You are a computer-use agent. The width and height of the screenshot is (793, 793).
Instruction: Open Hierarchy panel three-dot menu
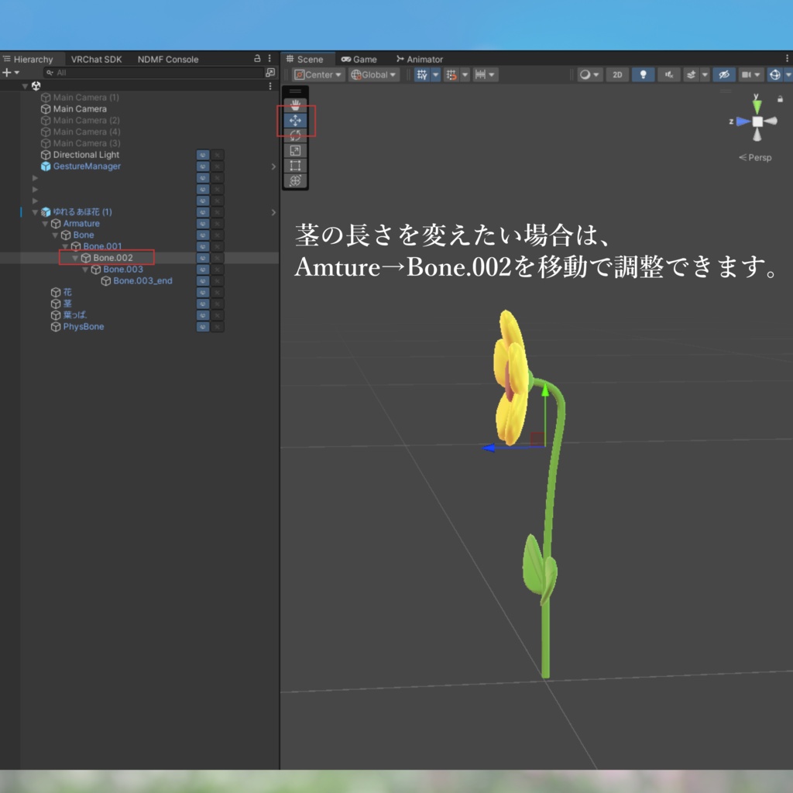(x=269, y=59)
